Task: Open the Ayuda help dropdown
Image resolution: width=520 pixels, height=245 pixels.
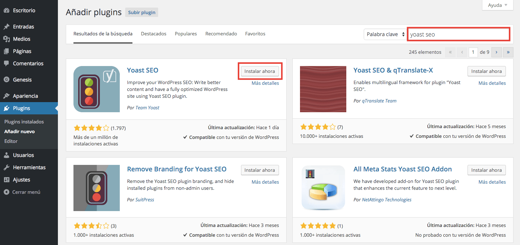Action: 498,5
